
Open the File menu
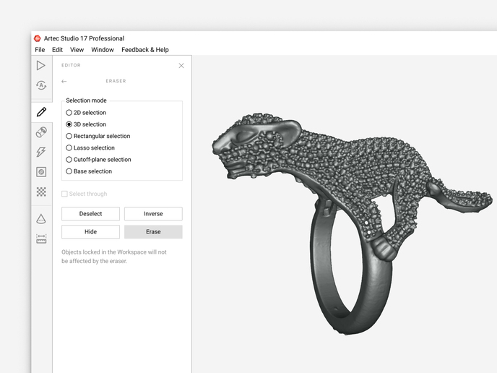pyautogui.click(x=40, y=50)
